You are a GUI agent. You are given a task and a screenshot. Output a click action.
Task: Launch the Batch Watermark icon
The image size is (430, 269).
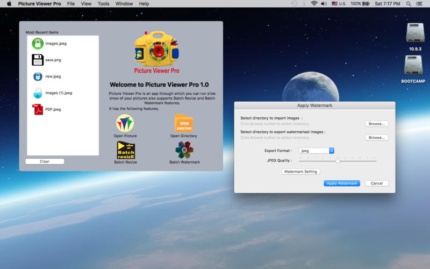click(184, 150)
